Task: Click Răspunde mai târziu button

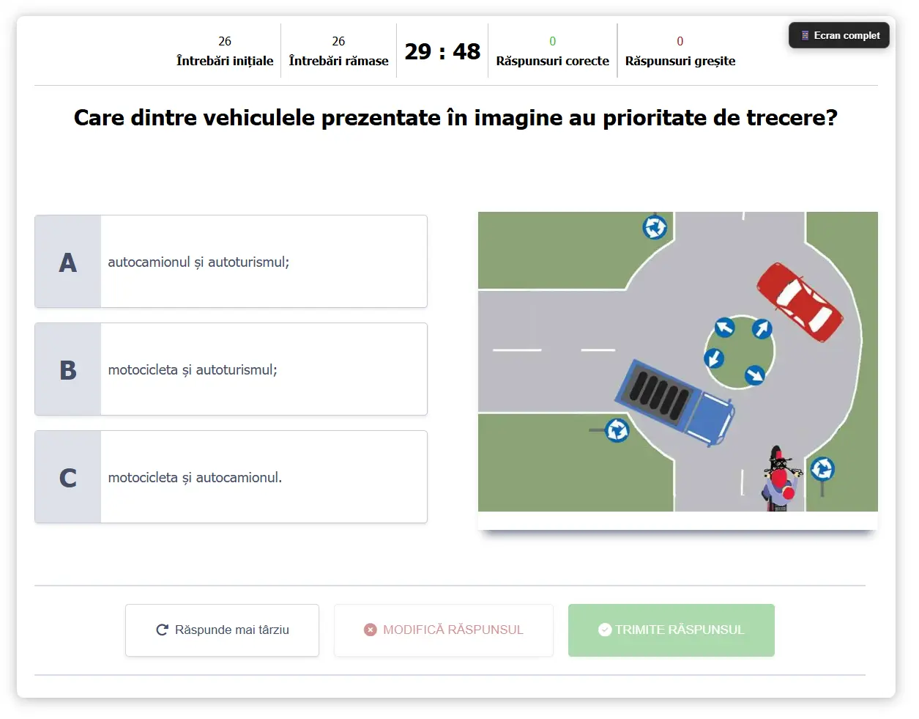Action: (x=222, y=630)
